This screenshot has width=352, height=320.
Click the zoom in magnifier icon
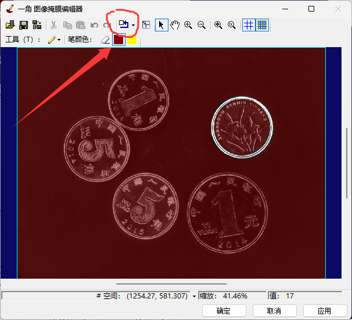188,25
